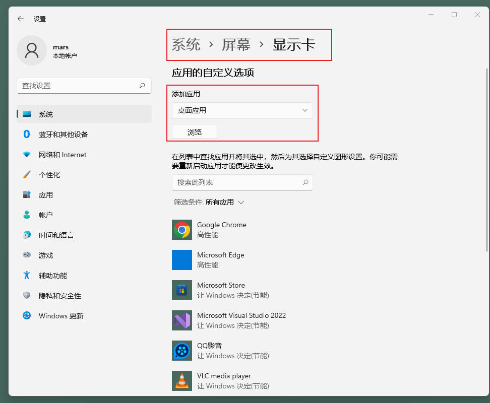490x403 pixels.
Task: Click the 浏览 button
Action: coord(195,132)
